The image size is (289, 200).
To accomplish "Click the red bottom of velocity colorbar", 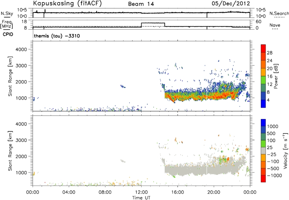I will point(263,179).
